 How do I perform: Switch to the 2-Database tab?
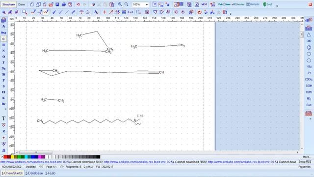[x=34, y=173]
